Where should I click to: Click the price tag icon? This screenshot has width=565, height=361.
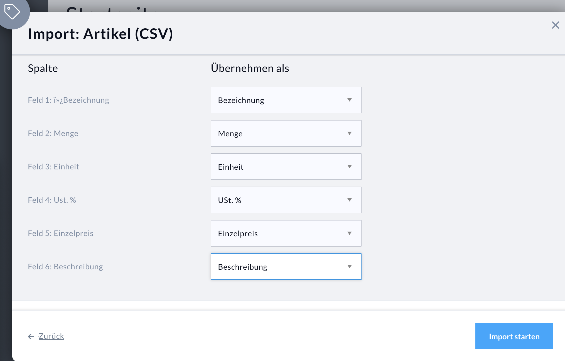point(12,11)
